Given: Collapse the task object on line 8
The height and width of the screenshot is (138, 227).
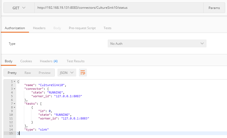Looking at the screenshot, I should click(x=14, y=108).
